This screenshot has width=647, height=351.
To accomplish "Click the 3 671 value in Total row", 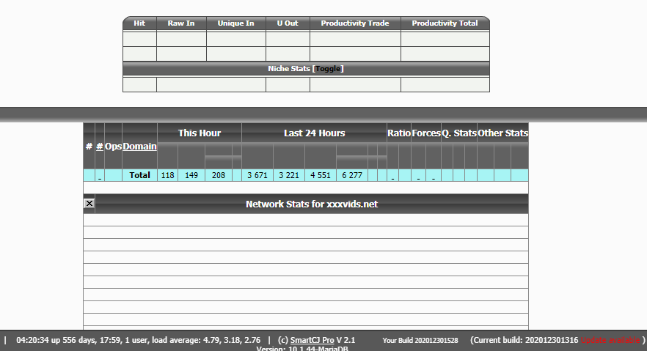I will click(257, 175).
